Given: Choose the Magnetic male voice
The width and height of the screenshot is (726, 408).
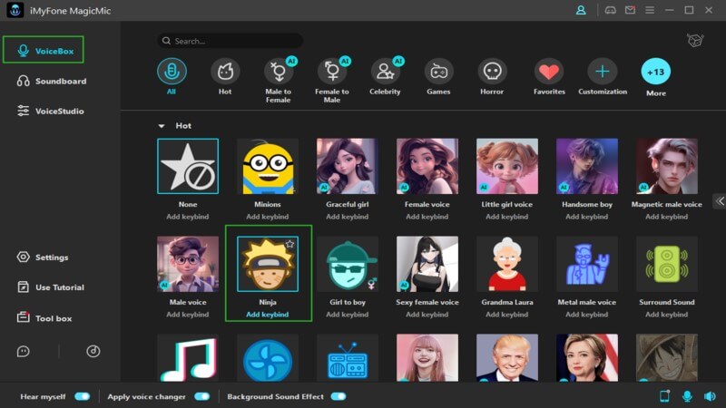Looking at the screenshot, I should point(667,166).
